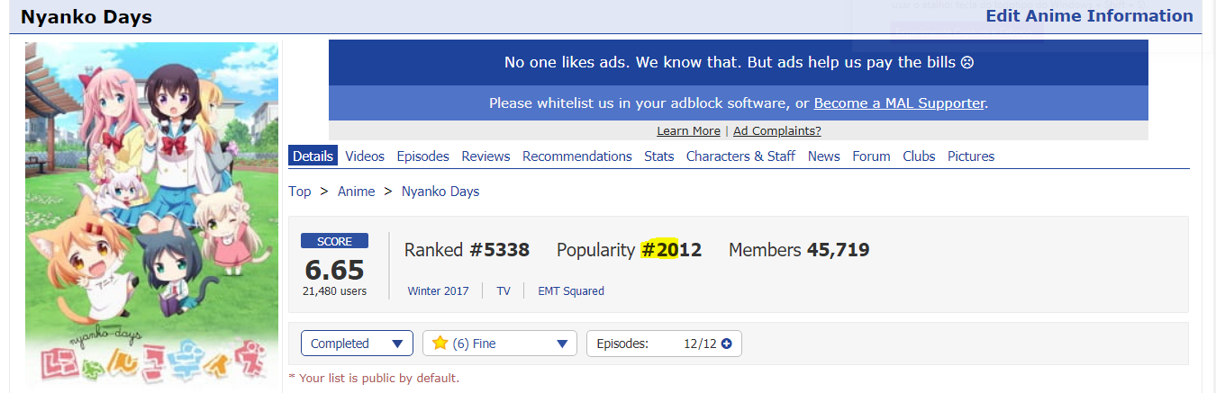Open the Stats tab

659,156
